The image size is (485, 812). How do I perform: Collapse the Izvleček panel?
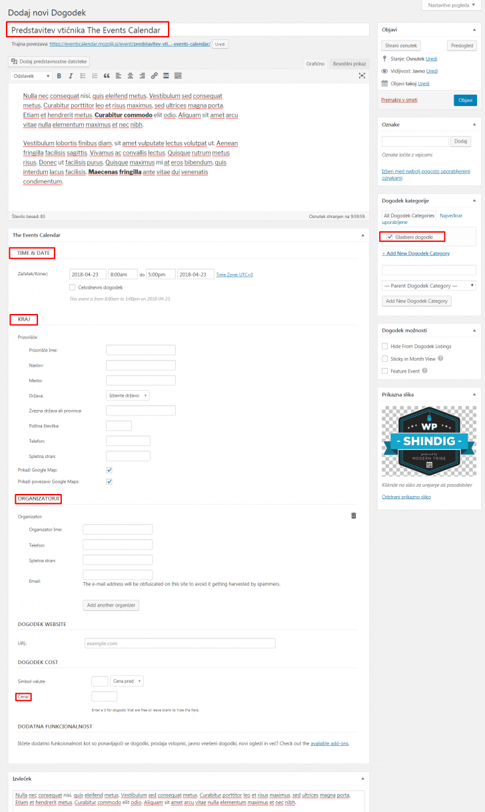click(x=362, y=778)
